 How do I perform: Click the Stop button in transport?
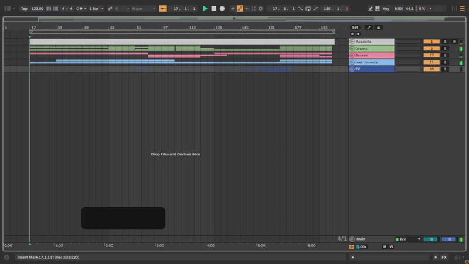pyautogui.click(x=213, y=9)
